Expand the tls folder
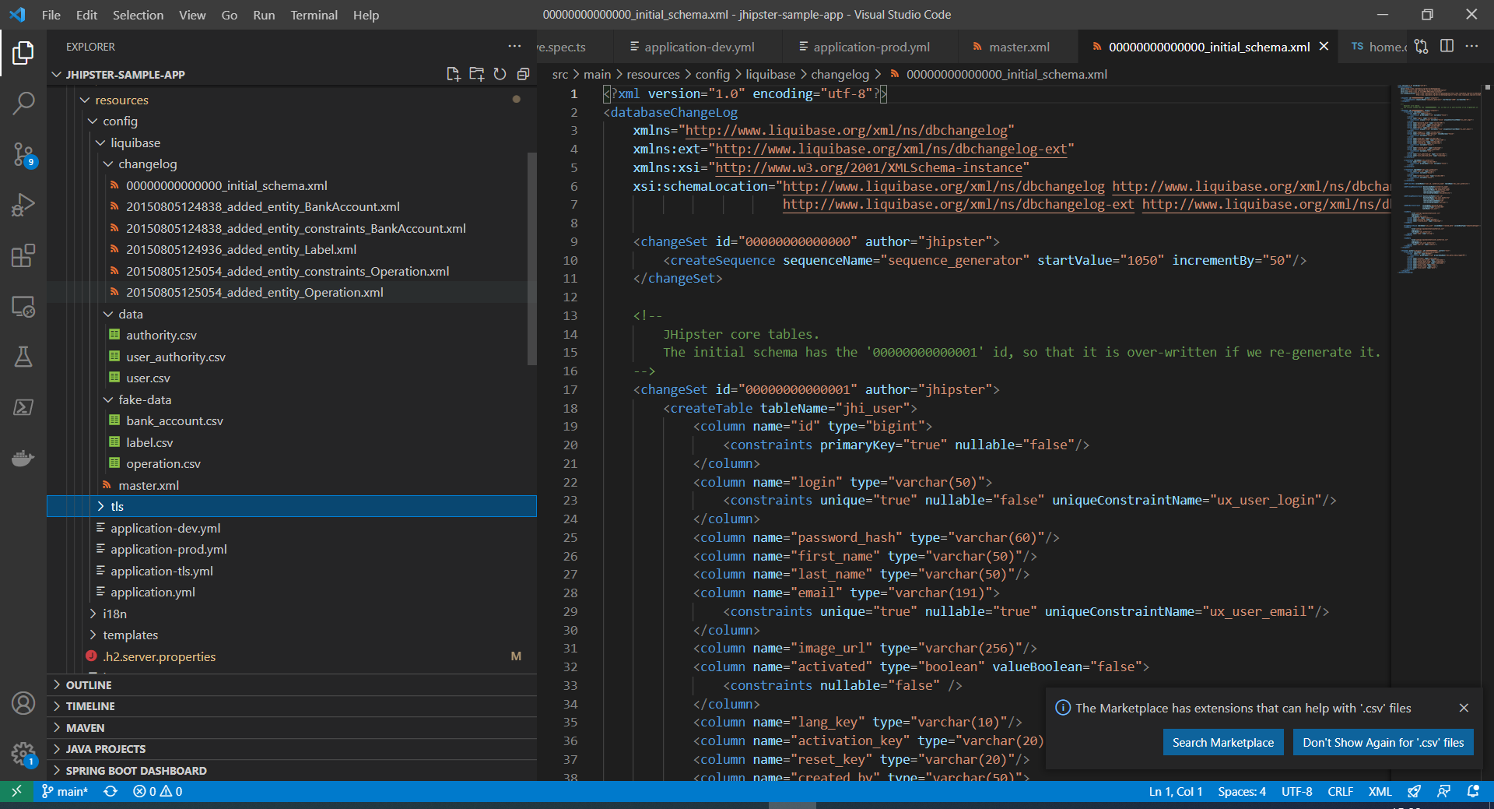The image size is (1494, 809). 117,506
